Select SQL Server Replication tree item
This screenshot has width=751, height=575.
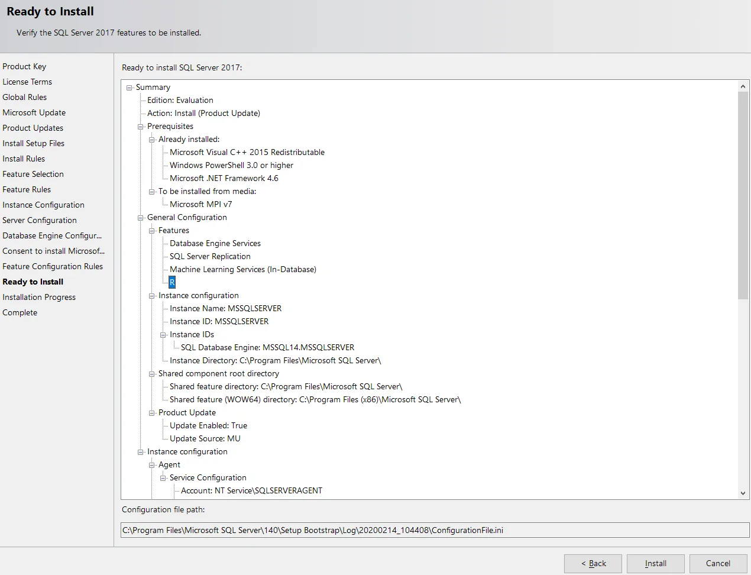click(x=210, y=256)
